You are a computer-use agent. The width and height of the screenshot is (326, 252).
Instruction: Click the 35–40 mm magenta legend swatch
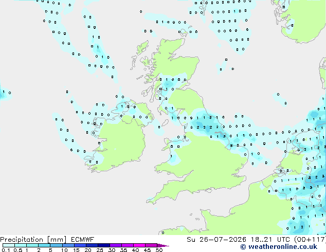coord(128,245)
